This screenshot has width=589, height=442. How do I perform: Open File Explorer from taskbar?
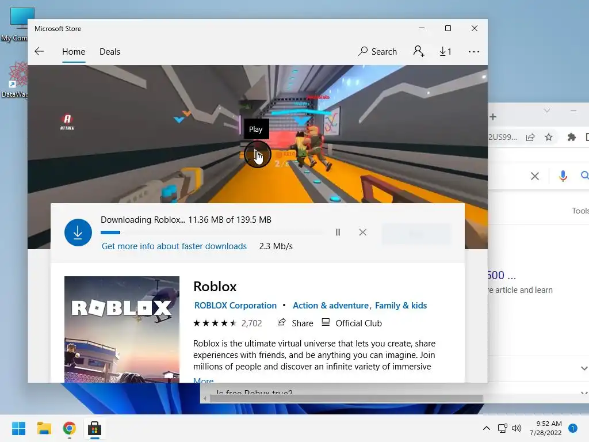pos(44,428)
